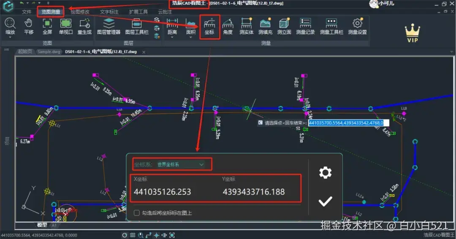Expand the 缩放 dropdown arrow
This screenshot has height=239, width=456.
point(10,37)
